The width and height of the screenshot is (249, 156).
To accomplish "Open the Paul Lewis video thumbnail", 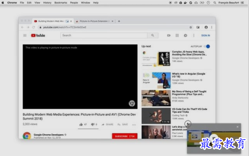I will [156, 132].
